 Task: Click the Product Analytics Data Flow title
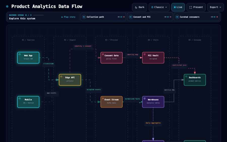pyautogui.click(x=47, y=6)
